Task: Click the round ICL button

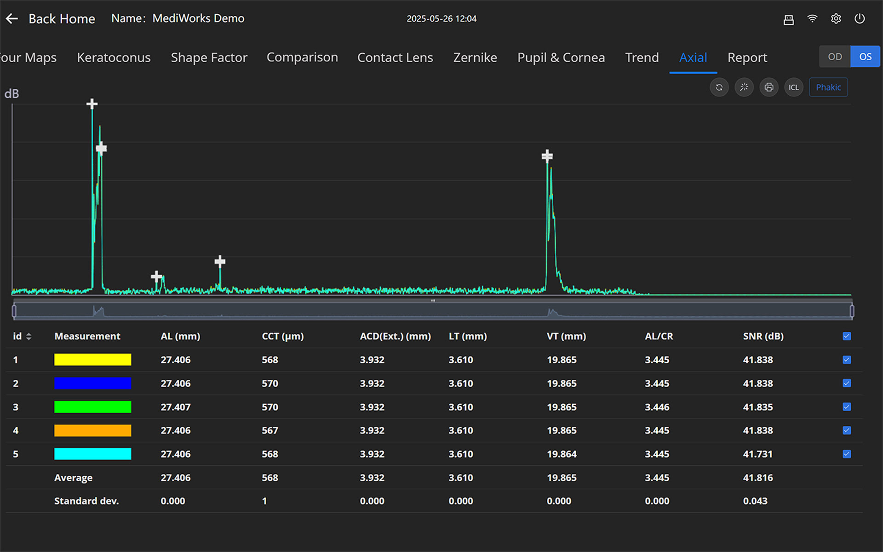Action: 794,87
